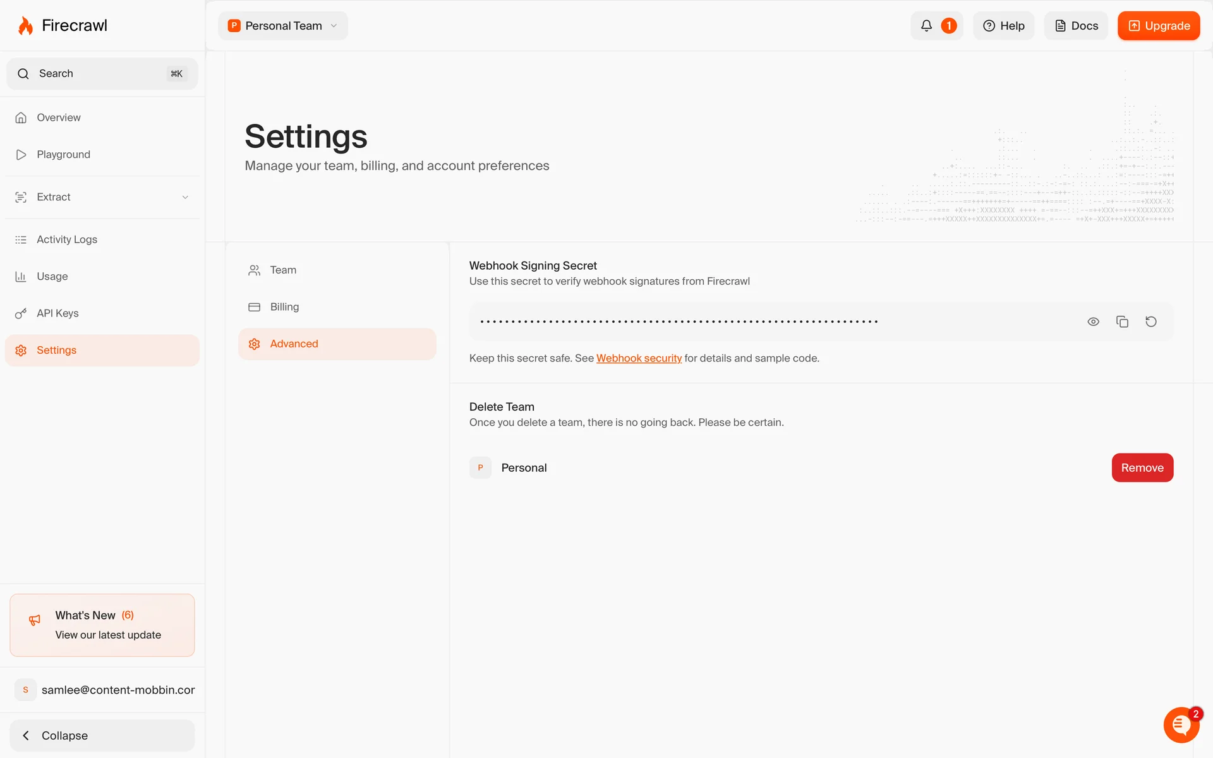Click the Upgrade button
The image size is (1213, 758).
click(1158, 26)
